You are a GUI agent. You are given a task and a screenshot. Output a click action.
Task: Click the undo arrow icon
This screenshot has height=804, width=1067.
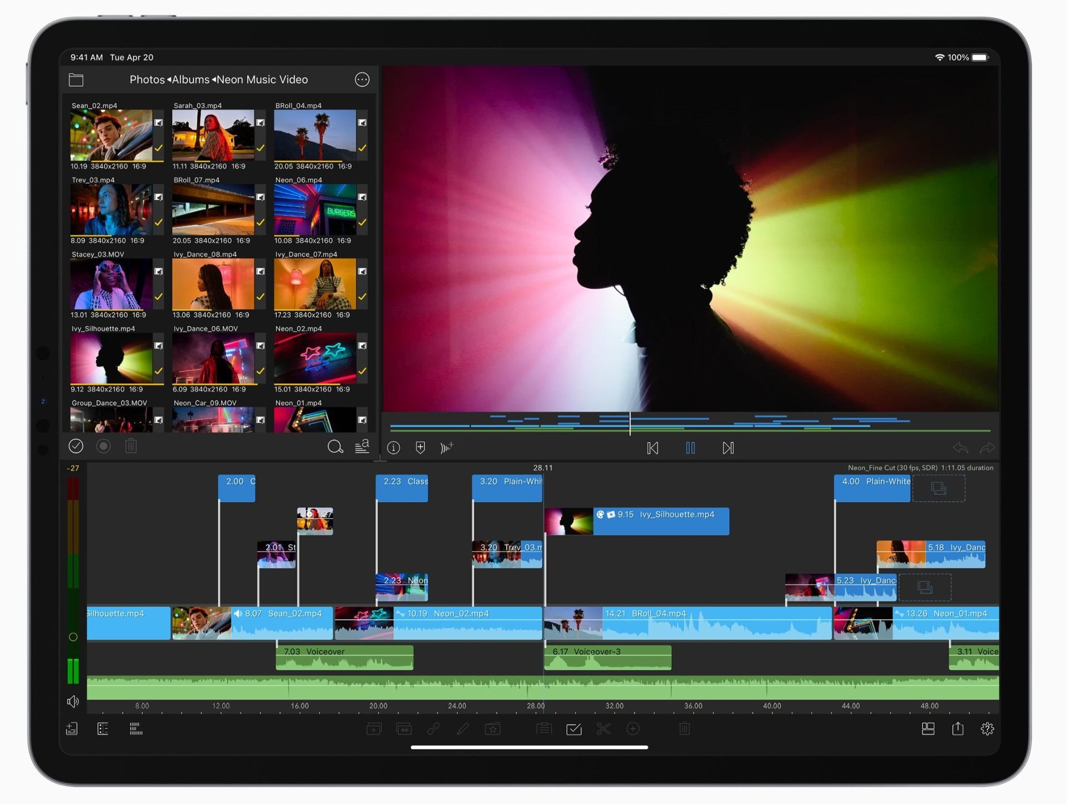[960, 448]
